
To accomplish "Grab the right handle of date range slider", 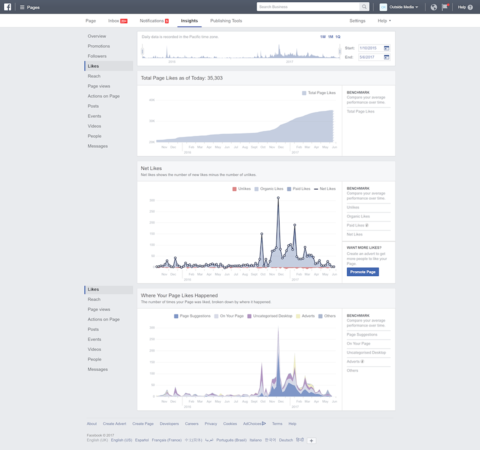I will point(340,51).
